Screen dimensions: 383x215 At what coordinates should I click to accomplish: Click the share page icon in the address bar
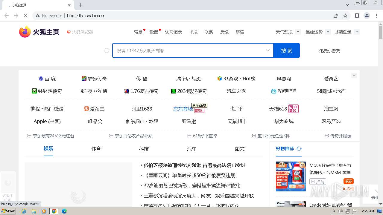click(336, 16)
